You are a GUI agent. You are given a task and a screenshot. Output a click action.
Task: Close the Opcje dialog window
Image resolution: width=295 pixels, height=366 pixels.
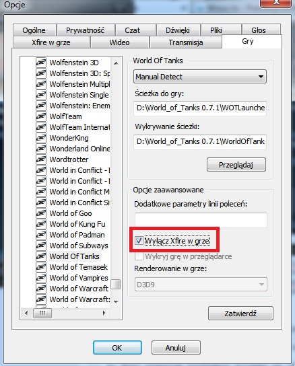(277, 3)
